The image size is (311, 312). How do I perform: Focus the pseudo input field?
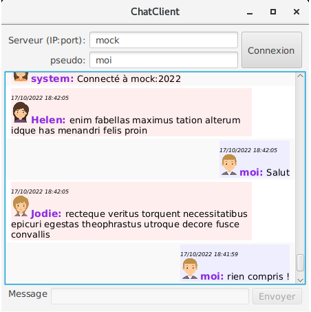(x=164, y=60)
